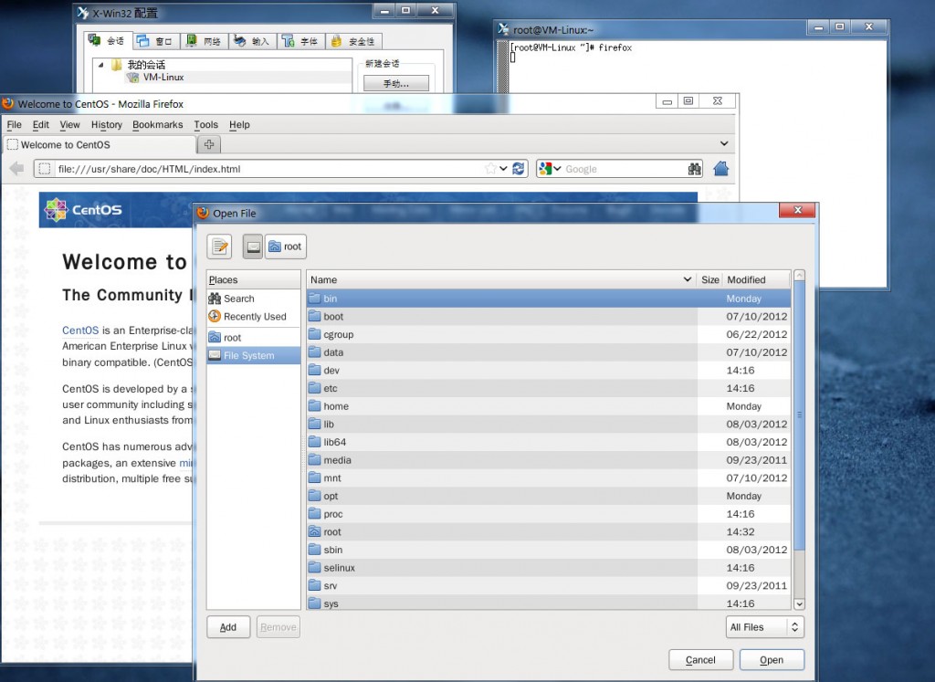Select the data folder
The image size is (935, 682).
point(549,351)
